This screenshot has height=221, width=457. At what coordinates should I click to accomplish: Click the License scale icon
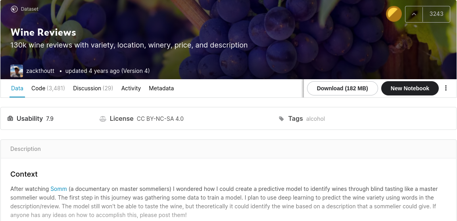point(103,118)
